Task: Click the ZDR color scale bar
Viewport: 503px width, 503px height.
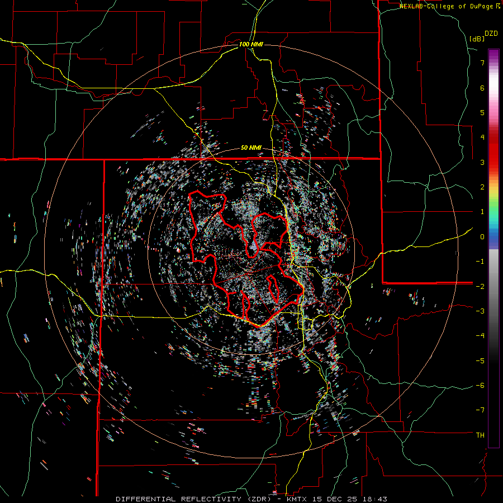Action: [493, 248]
